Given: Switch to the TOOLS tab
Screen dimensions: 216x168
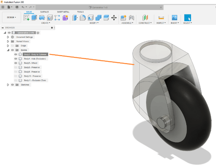Looking at the screenshot, I should (x=80, y=12).
